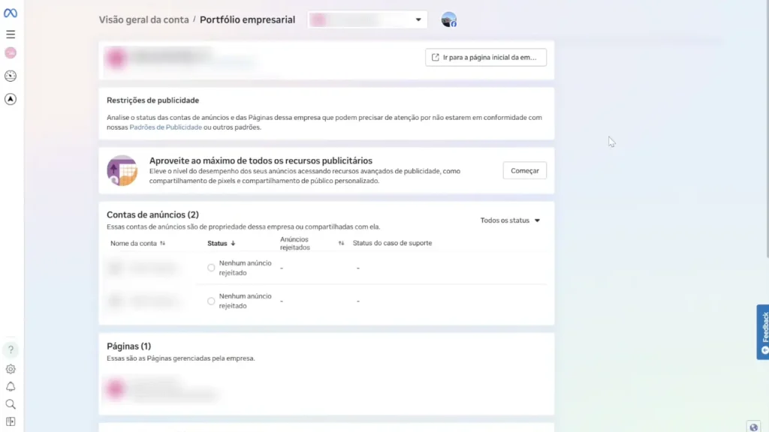Go to Visão geral da conta breadcrumb

click(x=143, y=19)
